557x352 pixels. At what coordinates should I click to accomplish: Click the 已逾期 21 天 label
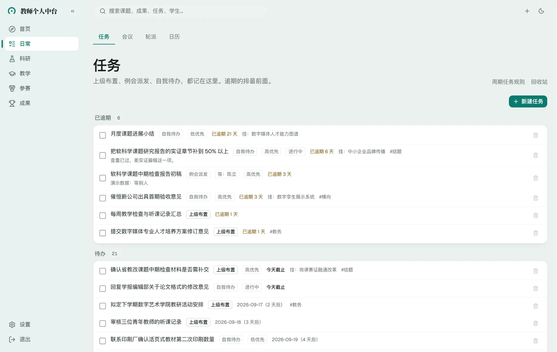225,134
